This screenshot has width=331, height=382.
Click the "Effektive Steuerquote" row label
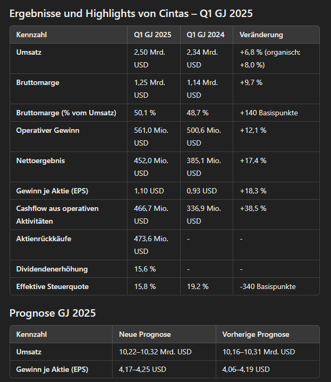click(x=53, y=286)
